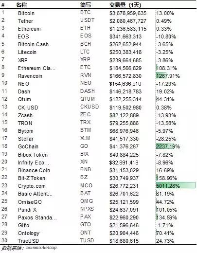Click the TRON name cell
This screenshot has width=197, height=253.
(x=25, y=123)
